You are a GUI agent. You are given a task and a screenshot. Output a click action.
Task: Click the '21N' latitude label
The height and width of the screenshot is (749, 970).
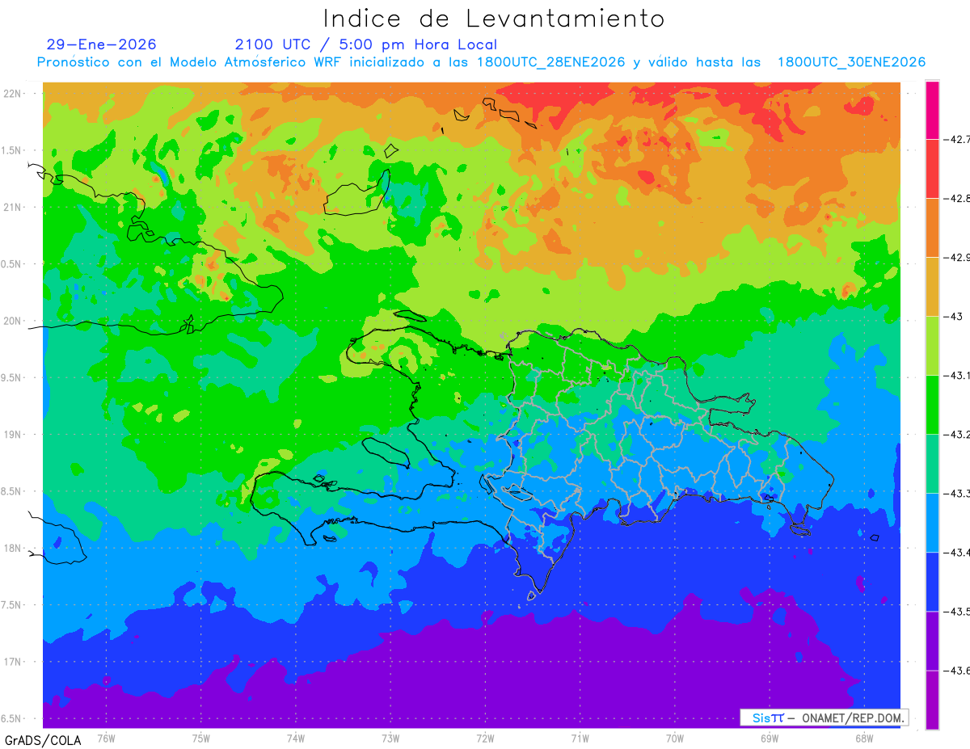point(12,207)
